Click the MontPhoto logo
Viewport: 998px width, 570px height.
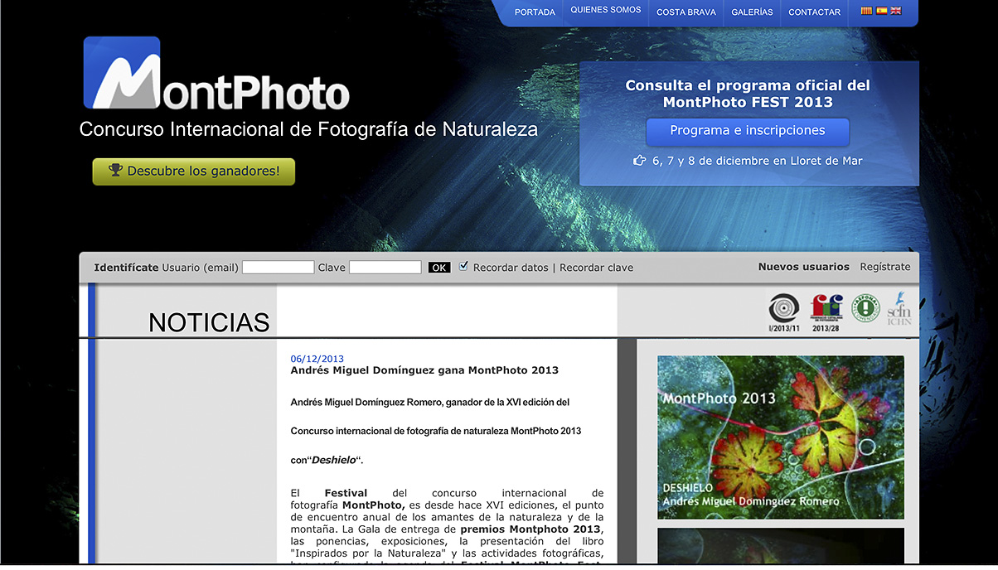coord(216,73)
